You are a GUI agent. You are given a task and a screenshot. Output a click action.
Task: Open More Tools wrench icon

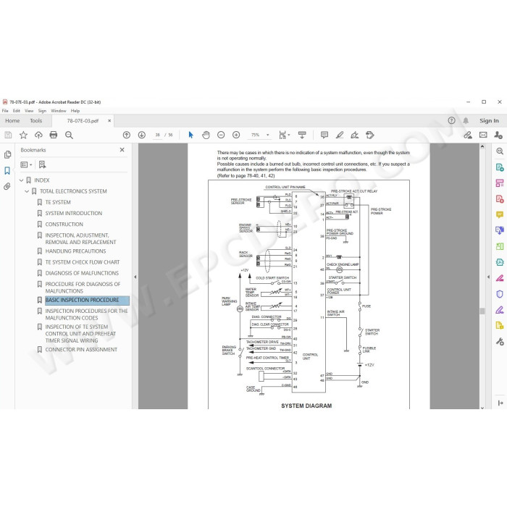500,341
